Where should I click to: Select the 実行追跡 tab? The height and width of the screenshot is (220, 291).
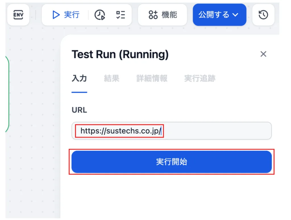(199, 79)
